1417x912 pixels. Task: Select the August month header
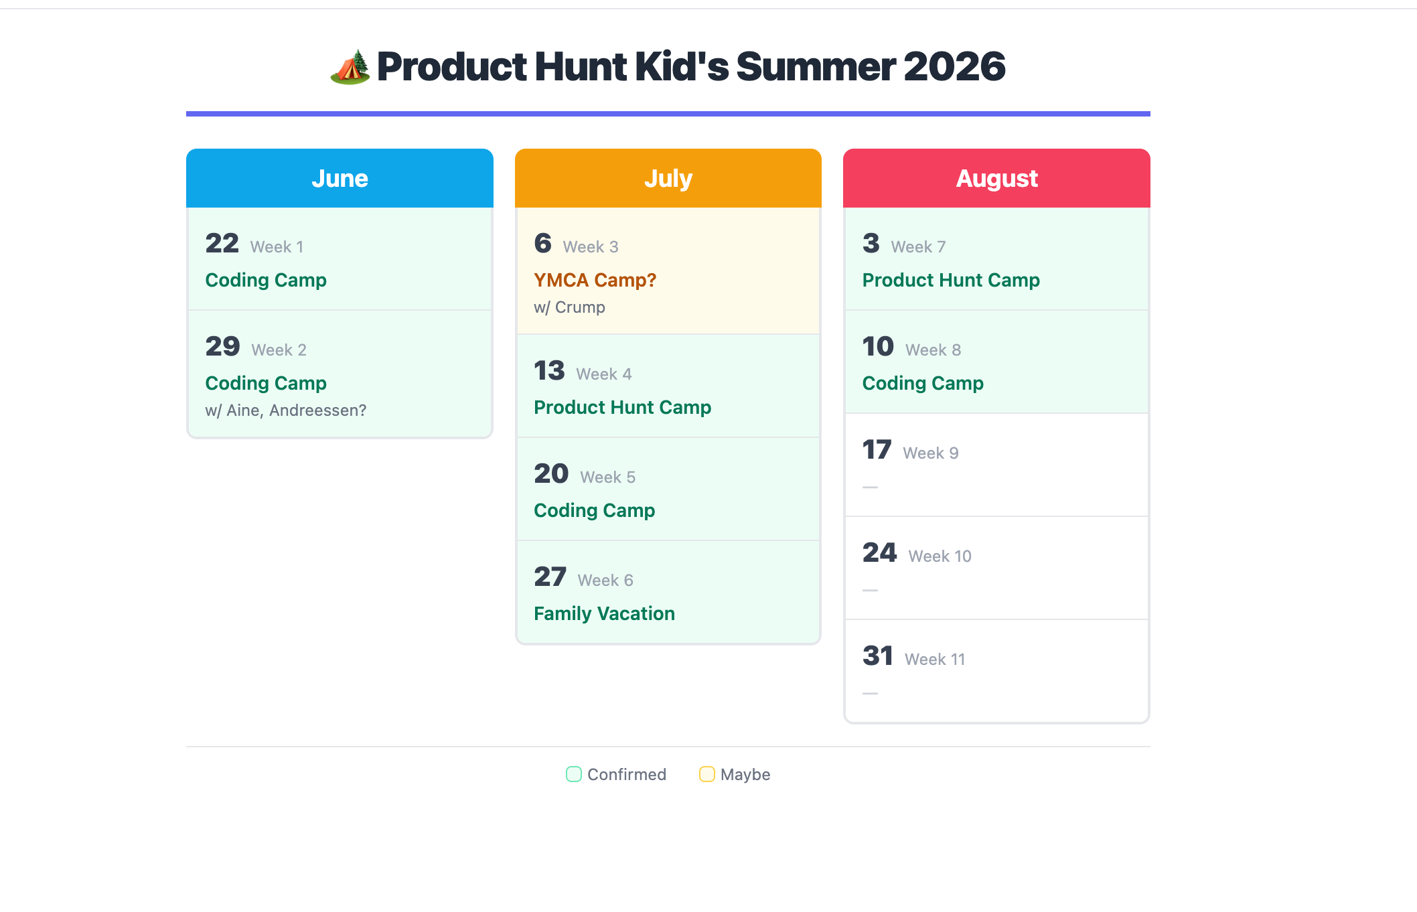(996, 177)
